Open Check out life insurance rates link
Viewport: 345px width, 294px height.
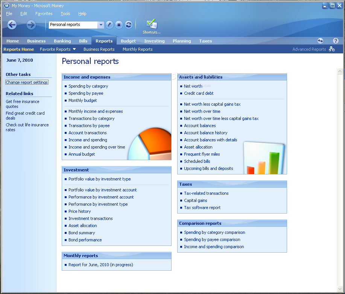tap(27, 127)
